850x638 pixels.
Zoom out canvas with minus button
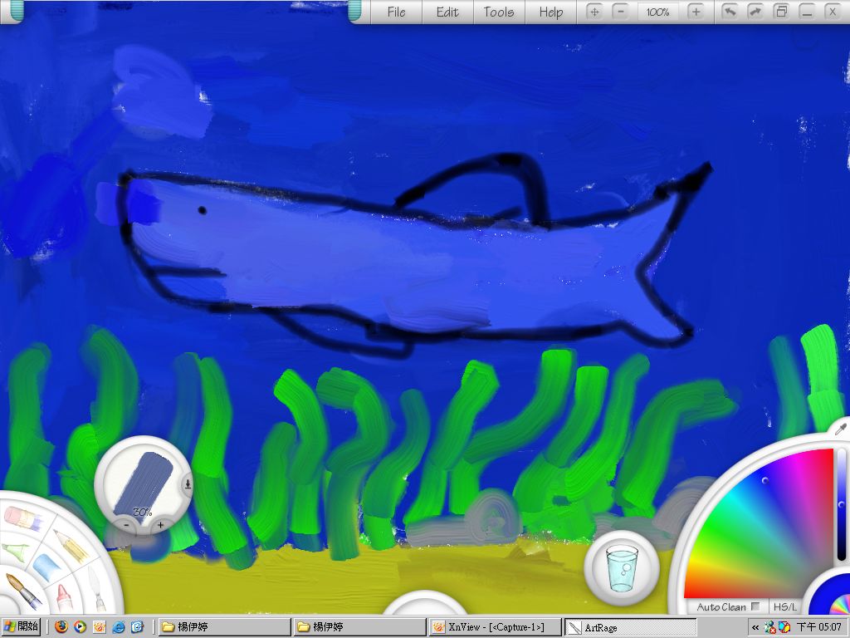coord(620,12)
